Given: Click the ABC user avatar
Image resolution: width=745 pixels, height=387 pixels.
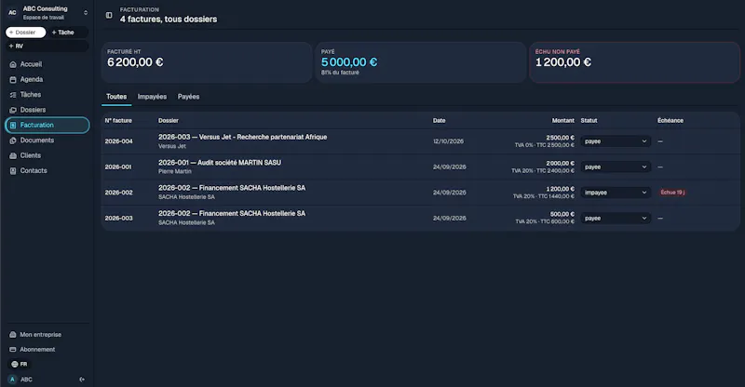Looking at the screenshot, I should [x=12, y=380].
